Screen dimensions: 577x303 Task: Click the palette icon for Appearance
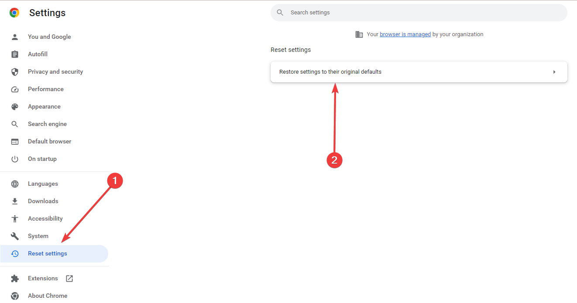pyautogui.click(x=15, y=106)
